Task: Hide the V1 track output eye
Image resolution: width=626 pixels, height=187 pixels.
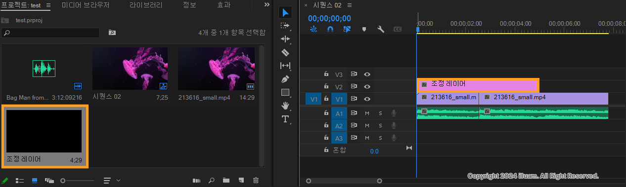Action: point(367,99)
